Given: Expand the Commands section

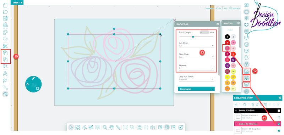Looking at the screenshot, I should (196, 89).
